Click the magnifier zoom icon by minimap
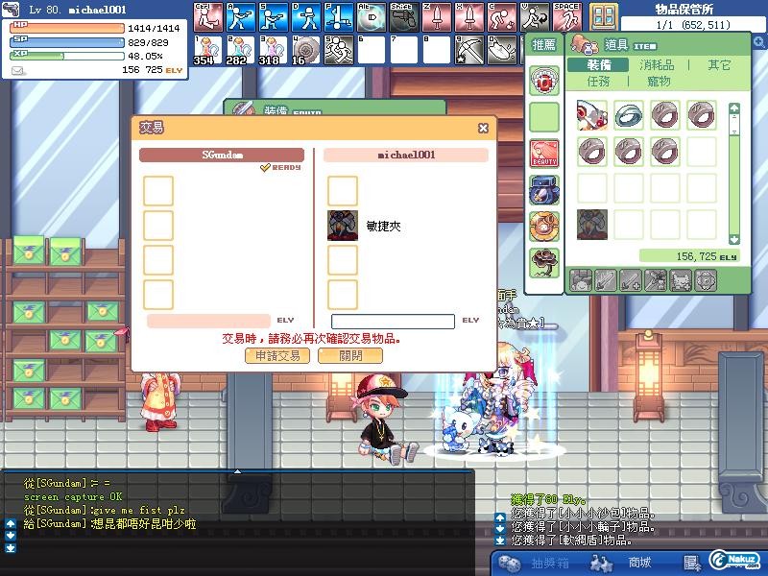 pos(759,42)
